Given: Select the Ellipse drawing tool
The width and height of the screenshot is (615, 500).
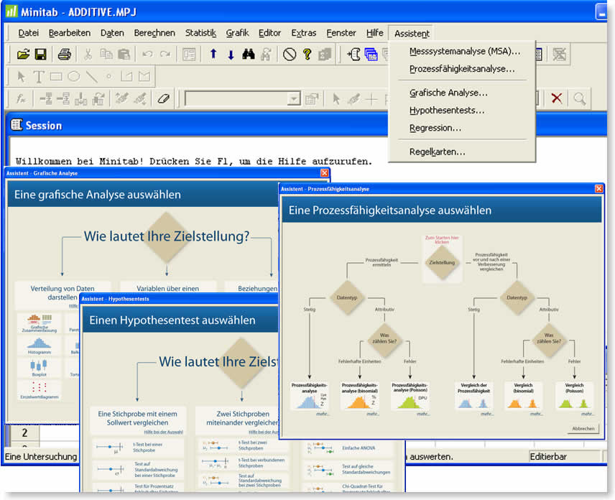Looking at the screenshot, I should (x=74, y=76).
